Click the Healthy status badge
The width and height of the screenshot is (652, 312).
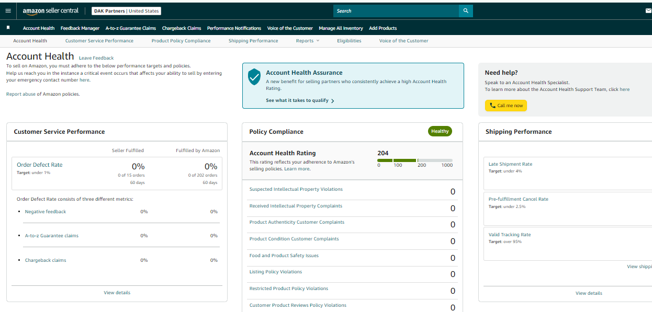(x=440, y=131)
